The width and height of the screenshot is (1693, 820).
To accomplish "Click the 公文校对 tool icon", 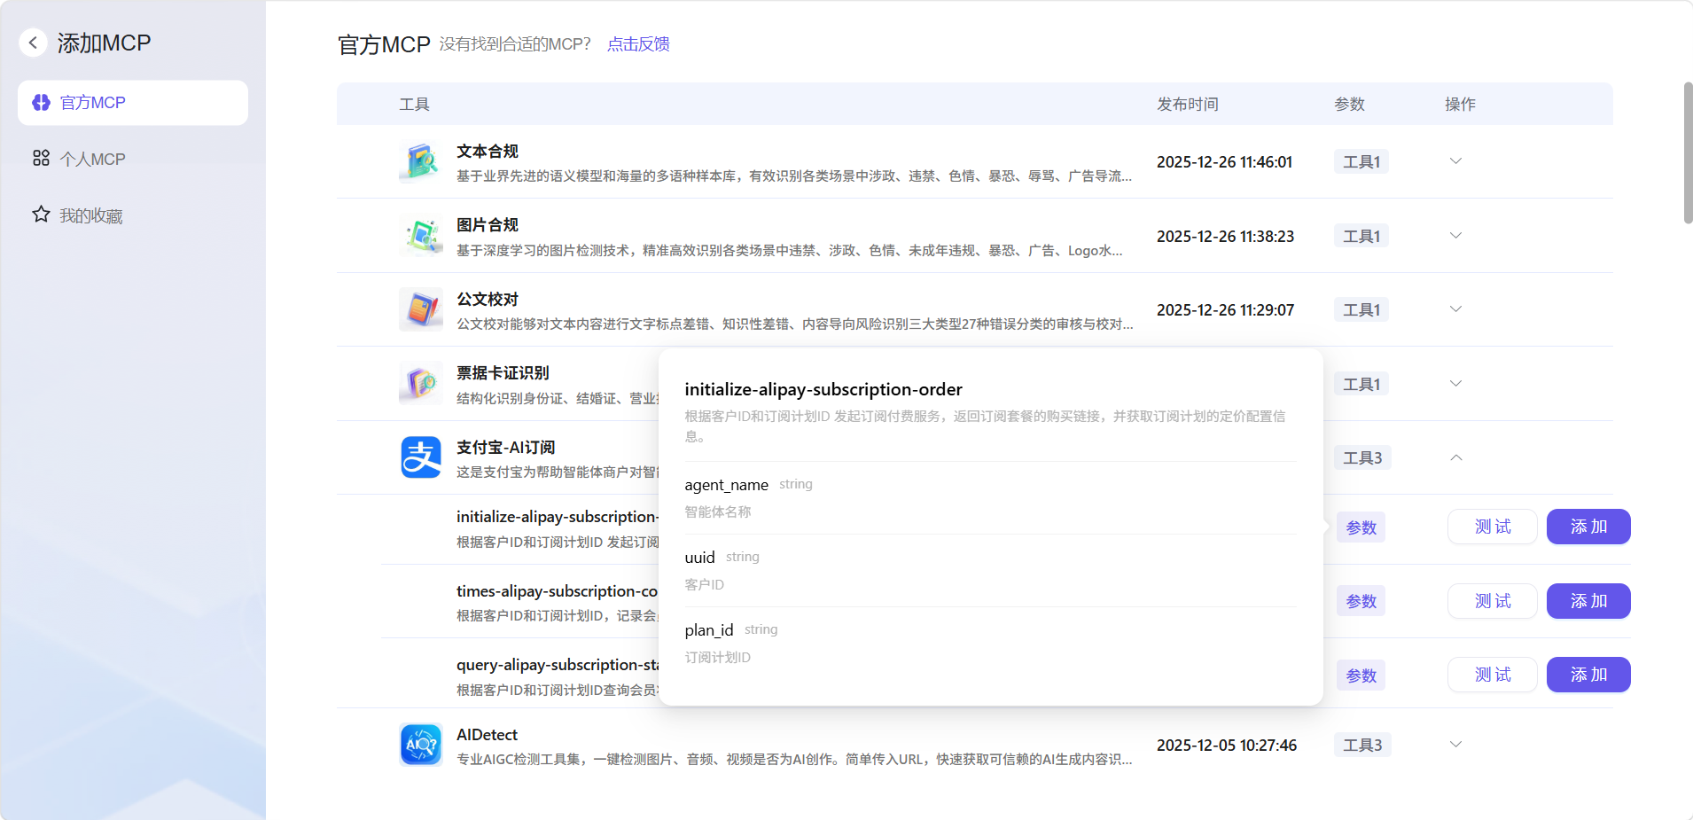I will pyautogui.click(x=421, y=309).
